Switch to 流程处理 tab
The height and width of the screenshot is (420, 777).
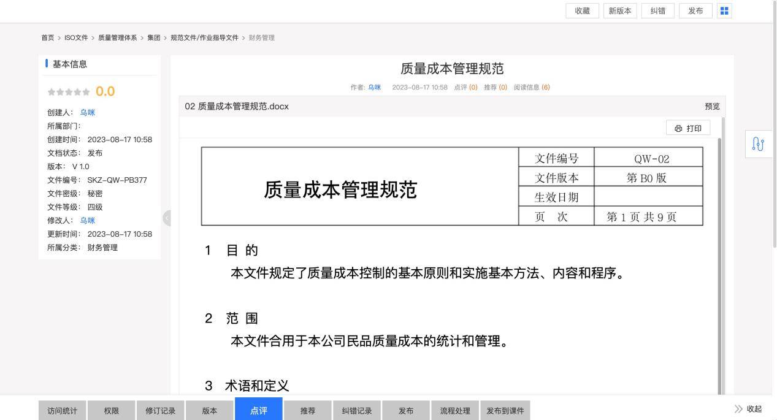pyautogui.click(x=455, y=410)
